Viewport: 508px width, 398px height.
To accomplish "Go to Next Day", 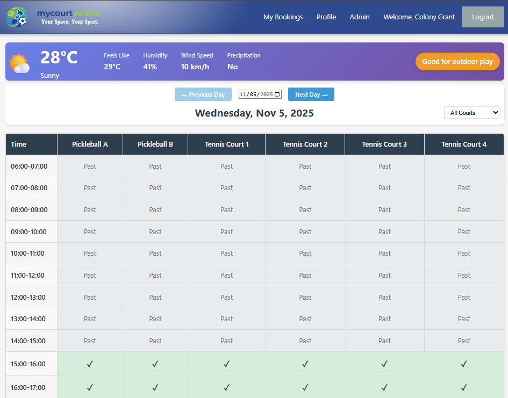I will point(311,95).
